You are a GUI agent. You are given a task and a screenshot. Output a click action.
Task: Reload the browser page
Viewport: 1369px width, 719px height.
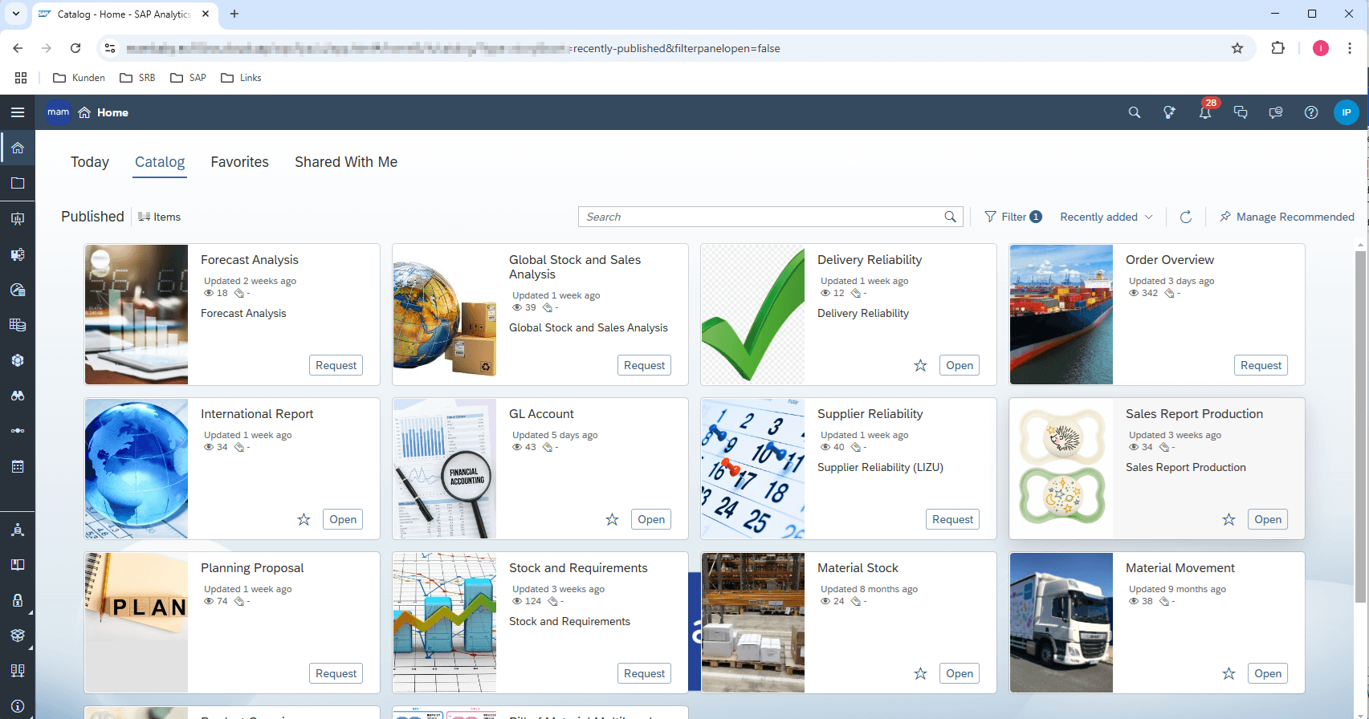(75, 48)
